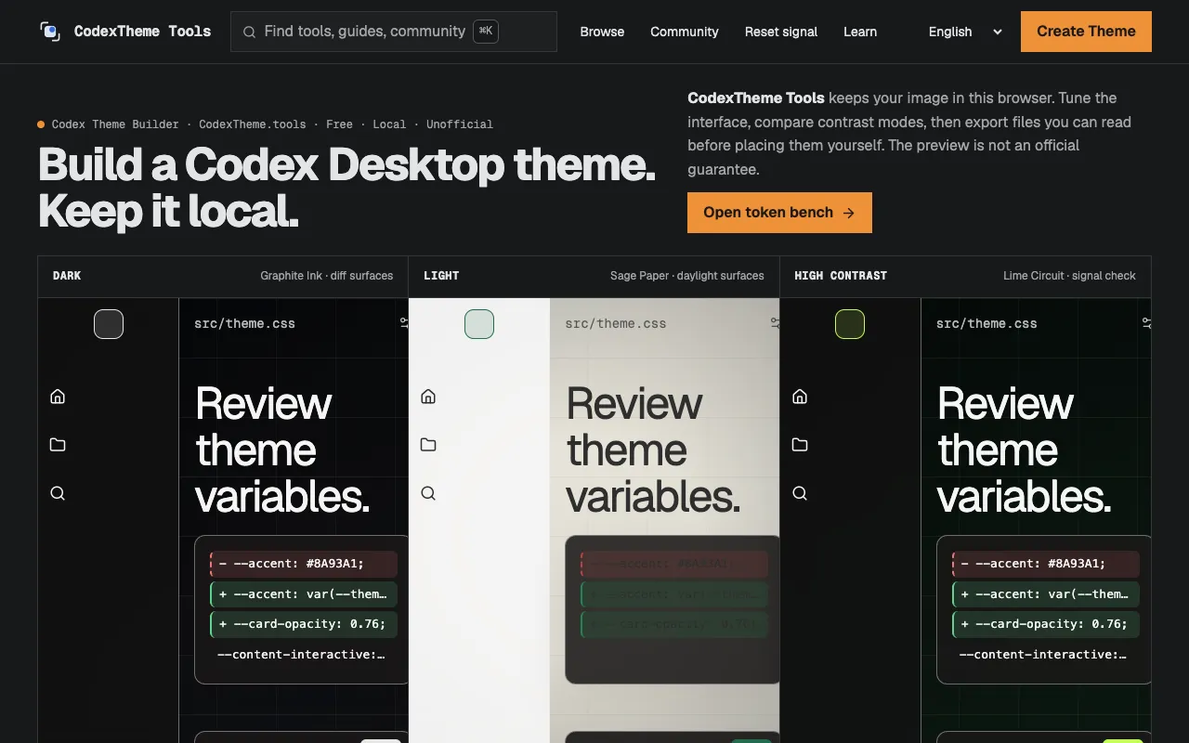Click removed --accent: #8A93A1 line in High Contrast

(x=1046, y=564)
